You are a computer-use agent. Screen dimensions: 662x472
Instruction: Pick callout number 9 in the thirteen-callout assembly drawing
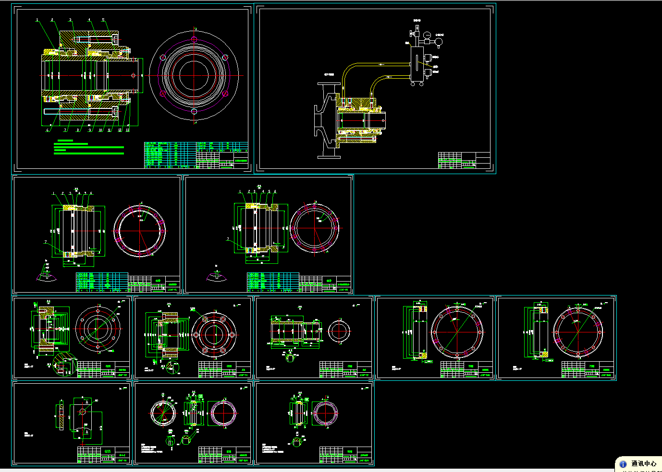pyautogui.click(x=90, y=130)
